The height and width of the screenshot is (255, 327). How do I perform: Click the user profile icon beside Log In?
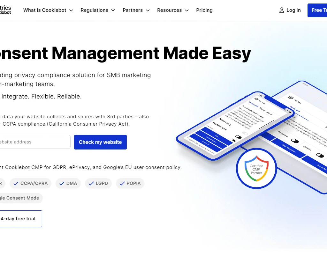coord(282,10)
